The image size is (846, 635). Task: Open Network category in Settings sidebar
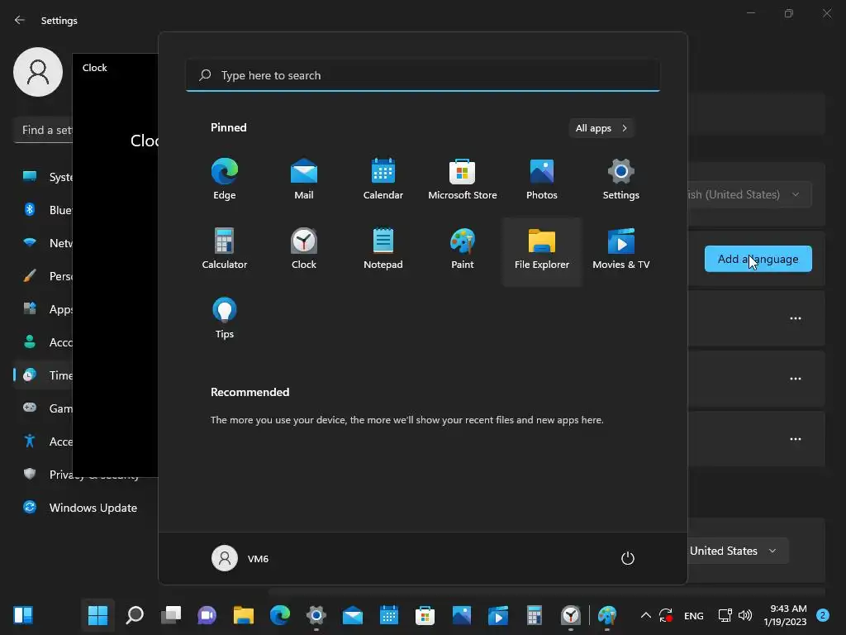pos(43,243)
